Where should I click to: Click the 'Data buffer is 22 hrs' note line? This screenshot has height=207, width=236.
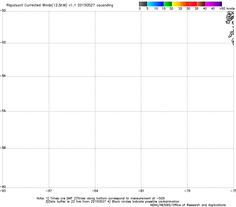tap(112, 202)
